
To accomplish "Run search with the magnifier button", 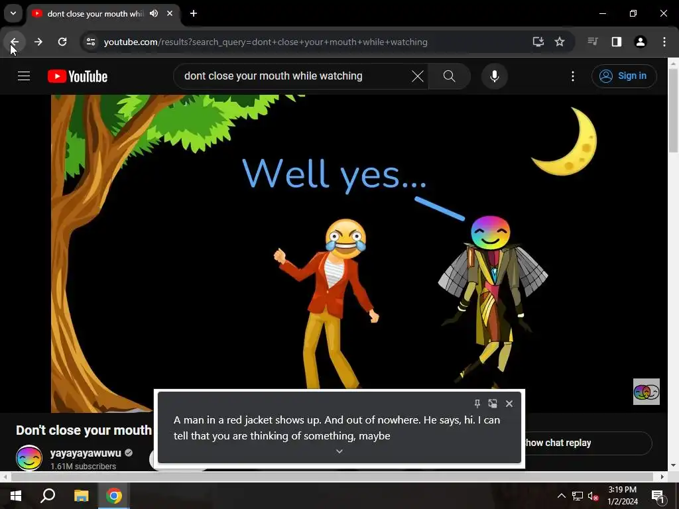I will (x=450, y=76).
